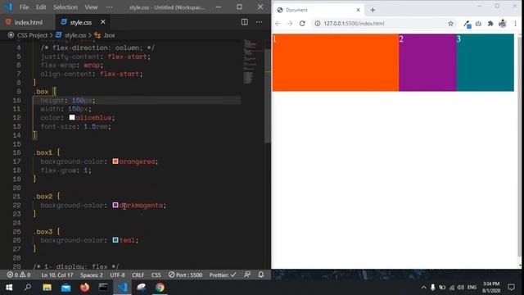Click the Chrome address bar URL

[x=354, y=24]
